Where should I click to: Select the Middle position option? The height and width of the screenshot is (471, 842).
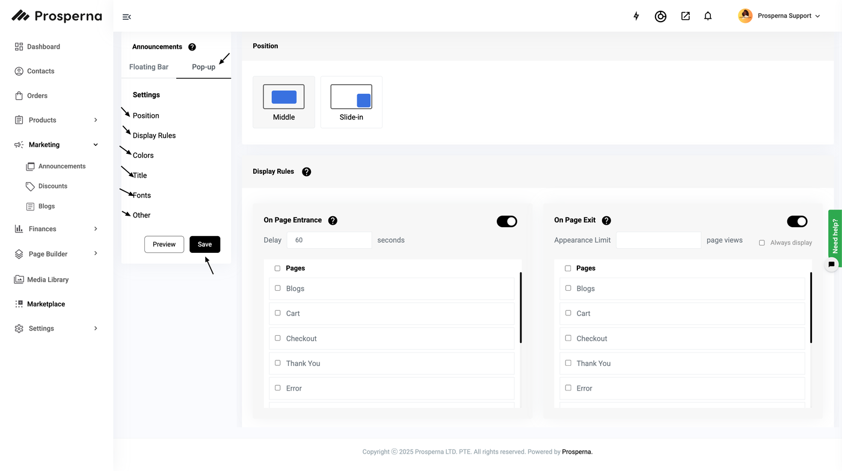(284, 102)
